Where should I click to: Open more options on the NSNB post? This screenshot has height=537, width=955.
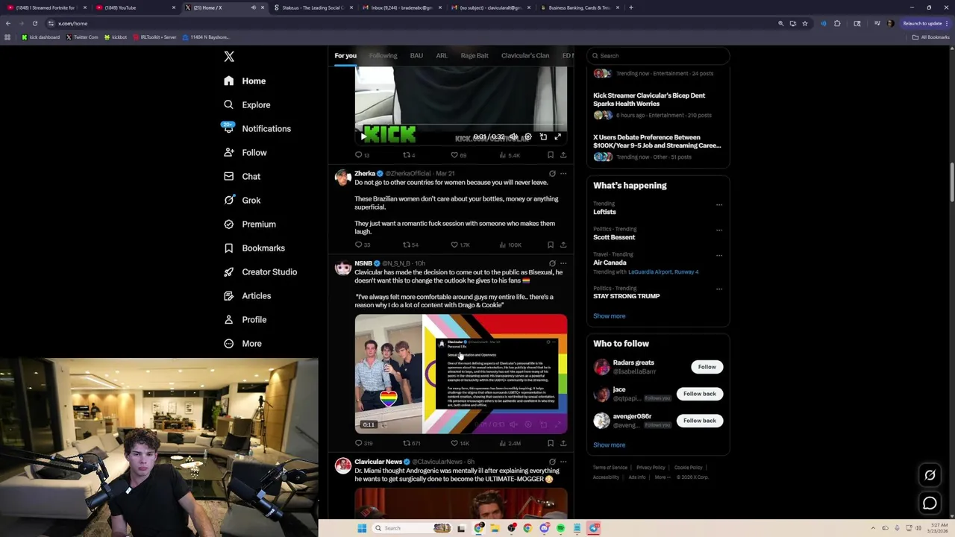563,263
